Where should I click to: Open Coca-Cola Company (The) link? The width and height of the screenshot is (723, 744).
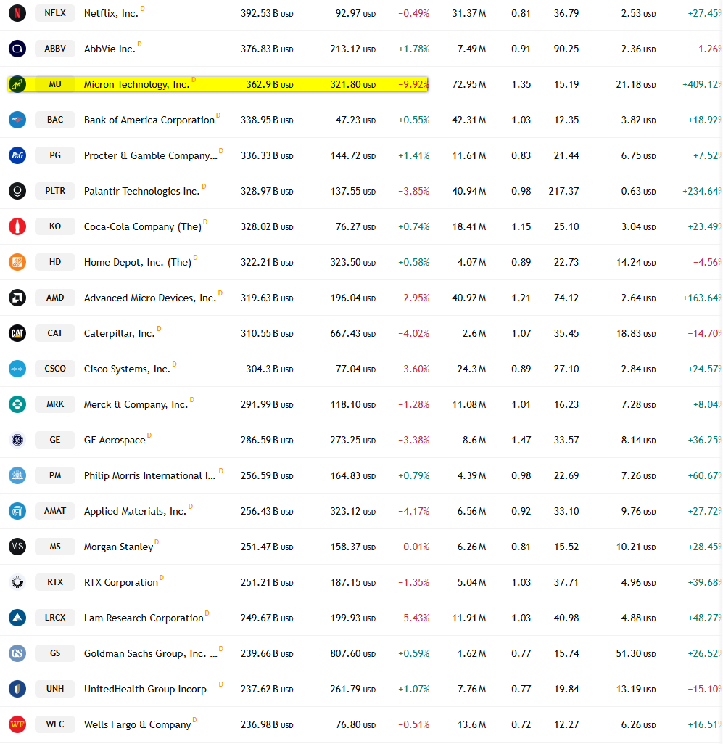(x=143, y=226)
